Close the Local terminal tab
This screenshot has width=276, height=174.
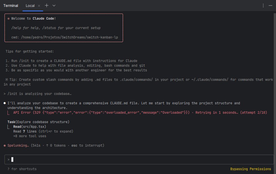pyautogui.click(x=39, y=6)
